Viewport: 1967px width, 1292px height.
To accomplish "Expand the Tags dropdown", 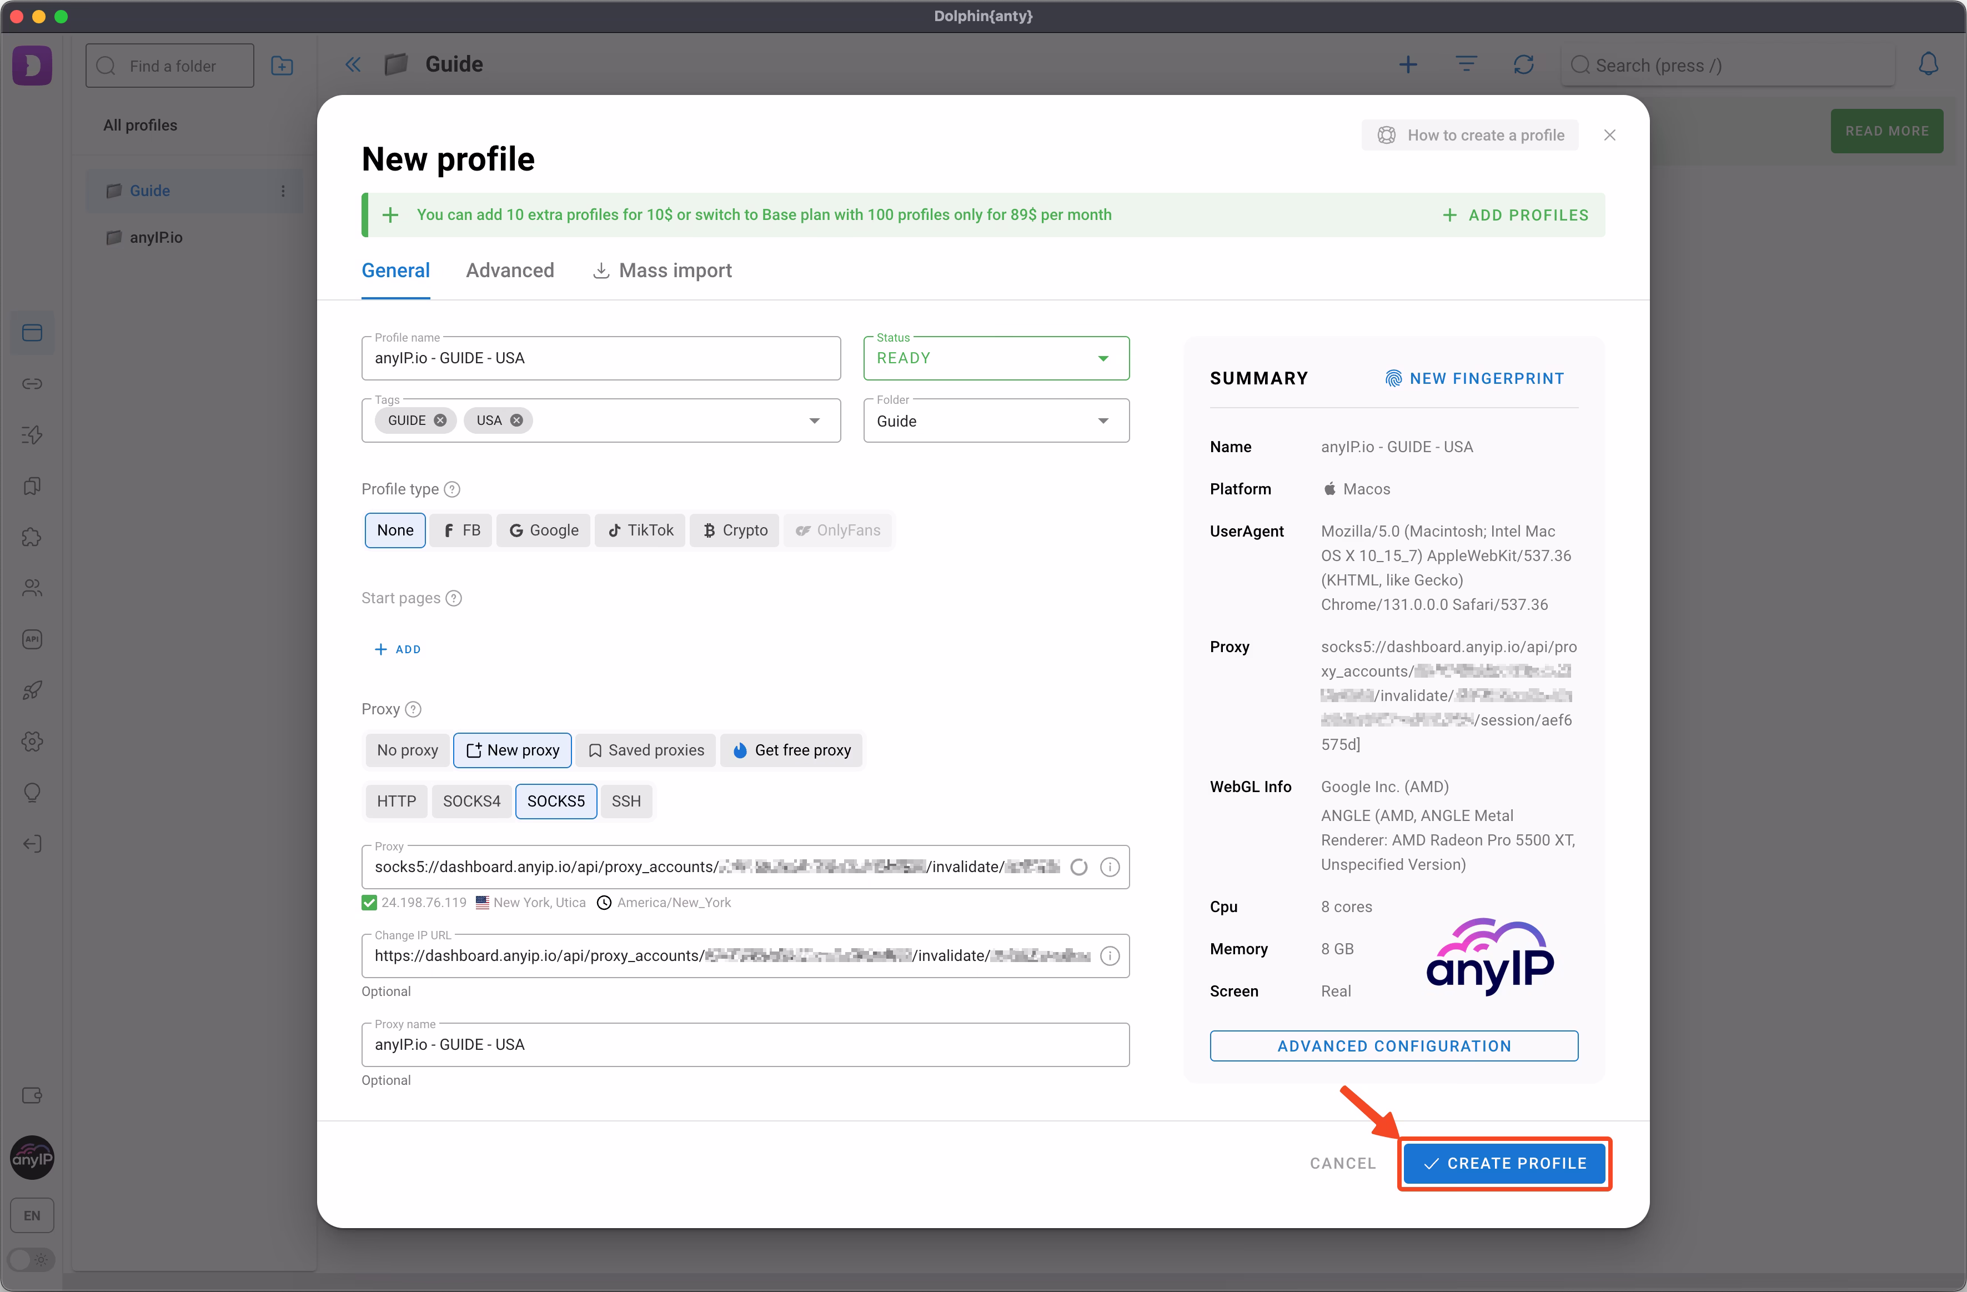I will click(x=814, y=420).
